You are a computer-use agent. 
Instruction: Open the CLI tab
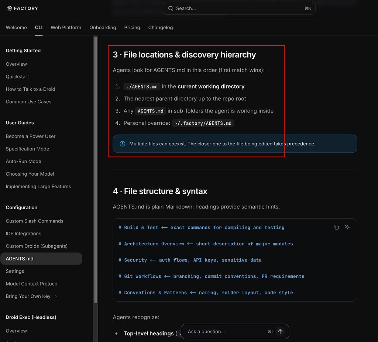[38, 27]
